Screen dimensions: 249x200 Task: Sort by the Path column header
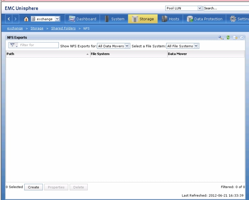[x=48, y=54]
